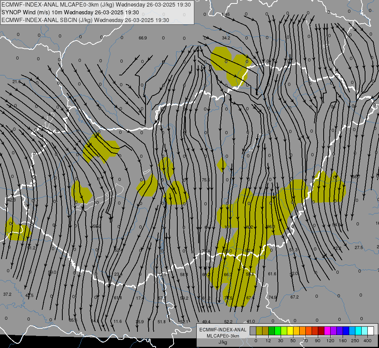This screenshot has width=379, height=348.
Task: Click the map value 66.3
Action: 228,275
